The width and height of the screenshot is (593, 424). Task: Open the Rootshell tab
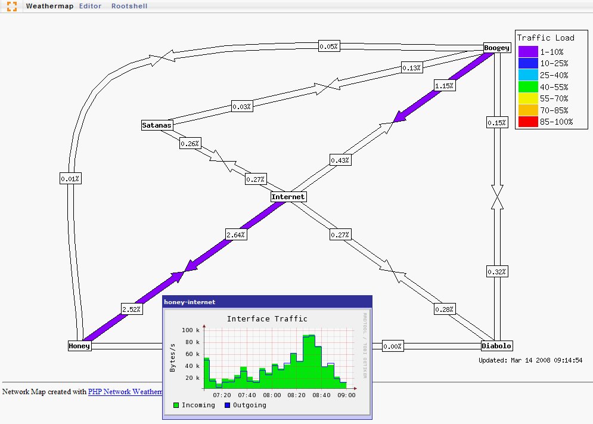click(x=129, y=6)
